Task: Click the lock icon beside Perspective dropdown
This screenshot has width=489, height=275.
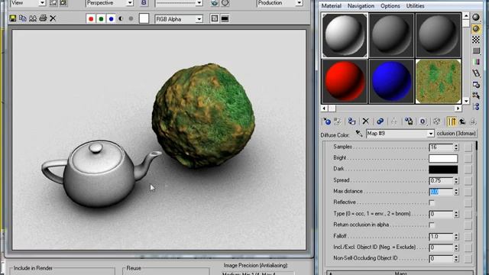Action: (x=144, y=3)
